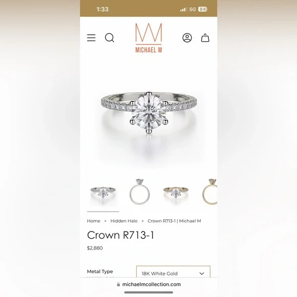Viewport: 297px width, 297px height.
Task: Expand the 18K White Gold dropdown
Action: (173, 271)
